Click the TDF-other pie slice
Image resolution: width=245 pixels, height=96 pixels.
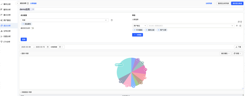pos(124,68)
